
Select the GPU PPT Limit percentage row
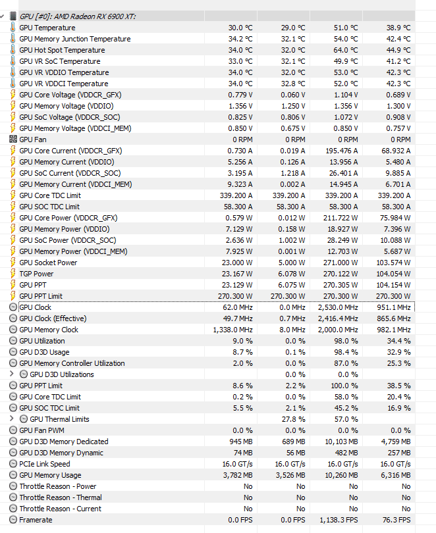click(207, 386)
